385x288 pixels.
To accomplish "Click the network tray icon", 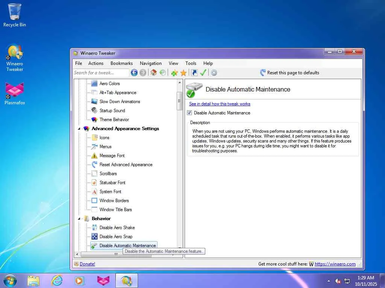I will click(347, 281).
